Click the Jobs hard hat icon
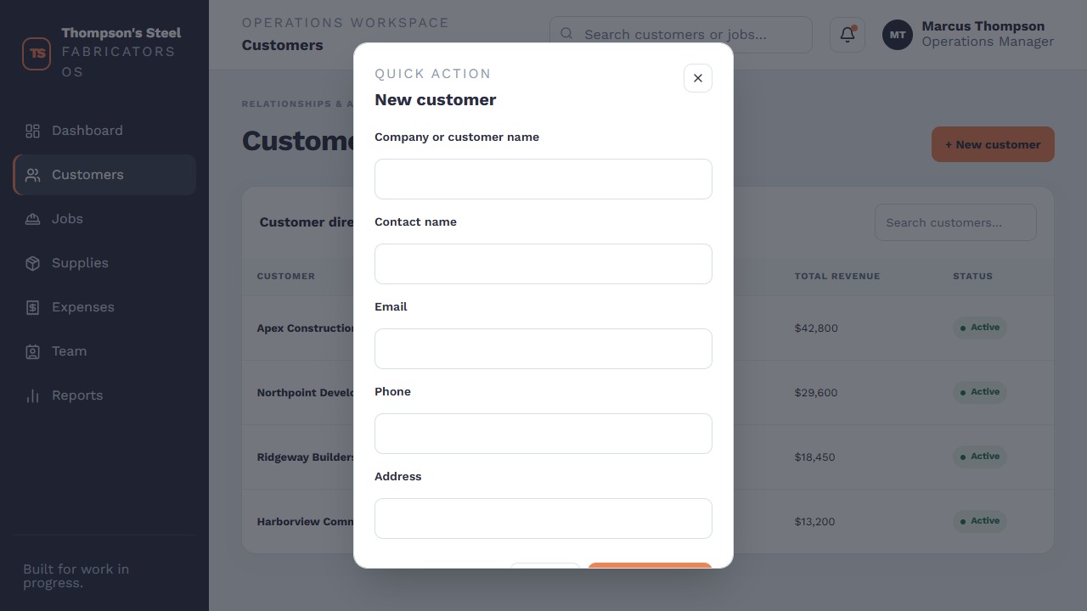 32,219
